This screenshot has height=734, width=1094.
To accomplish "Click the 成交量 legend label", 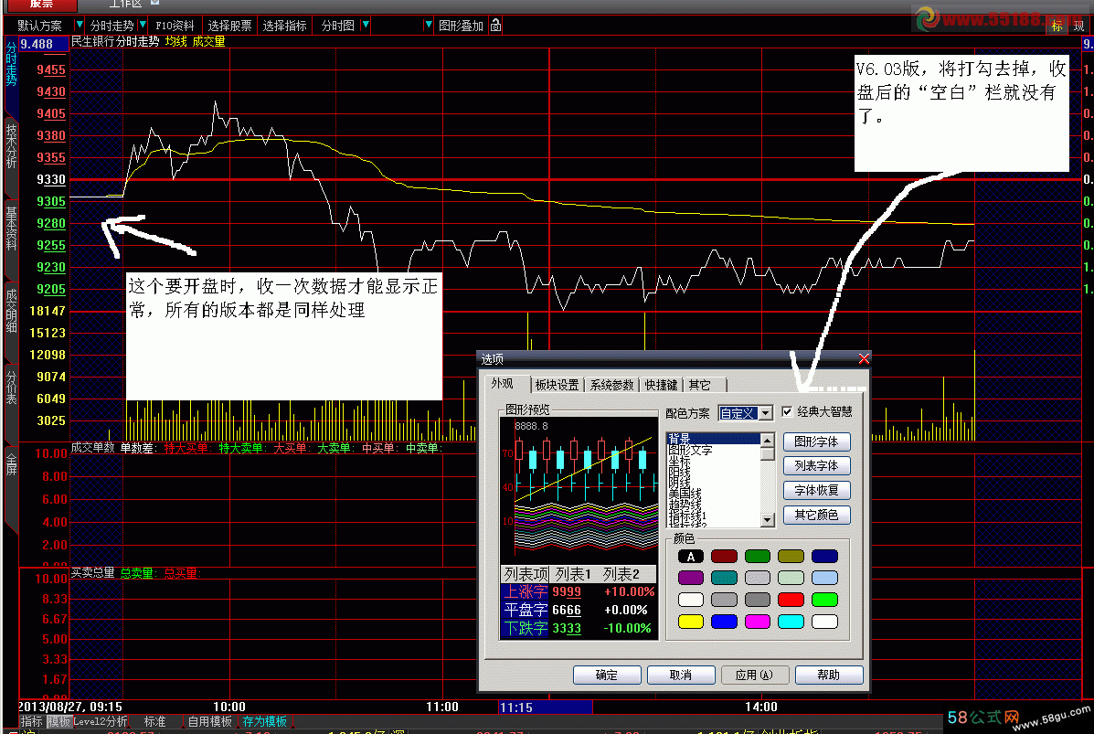I will coord(208,42).
